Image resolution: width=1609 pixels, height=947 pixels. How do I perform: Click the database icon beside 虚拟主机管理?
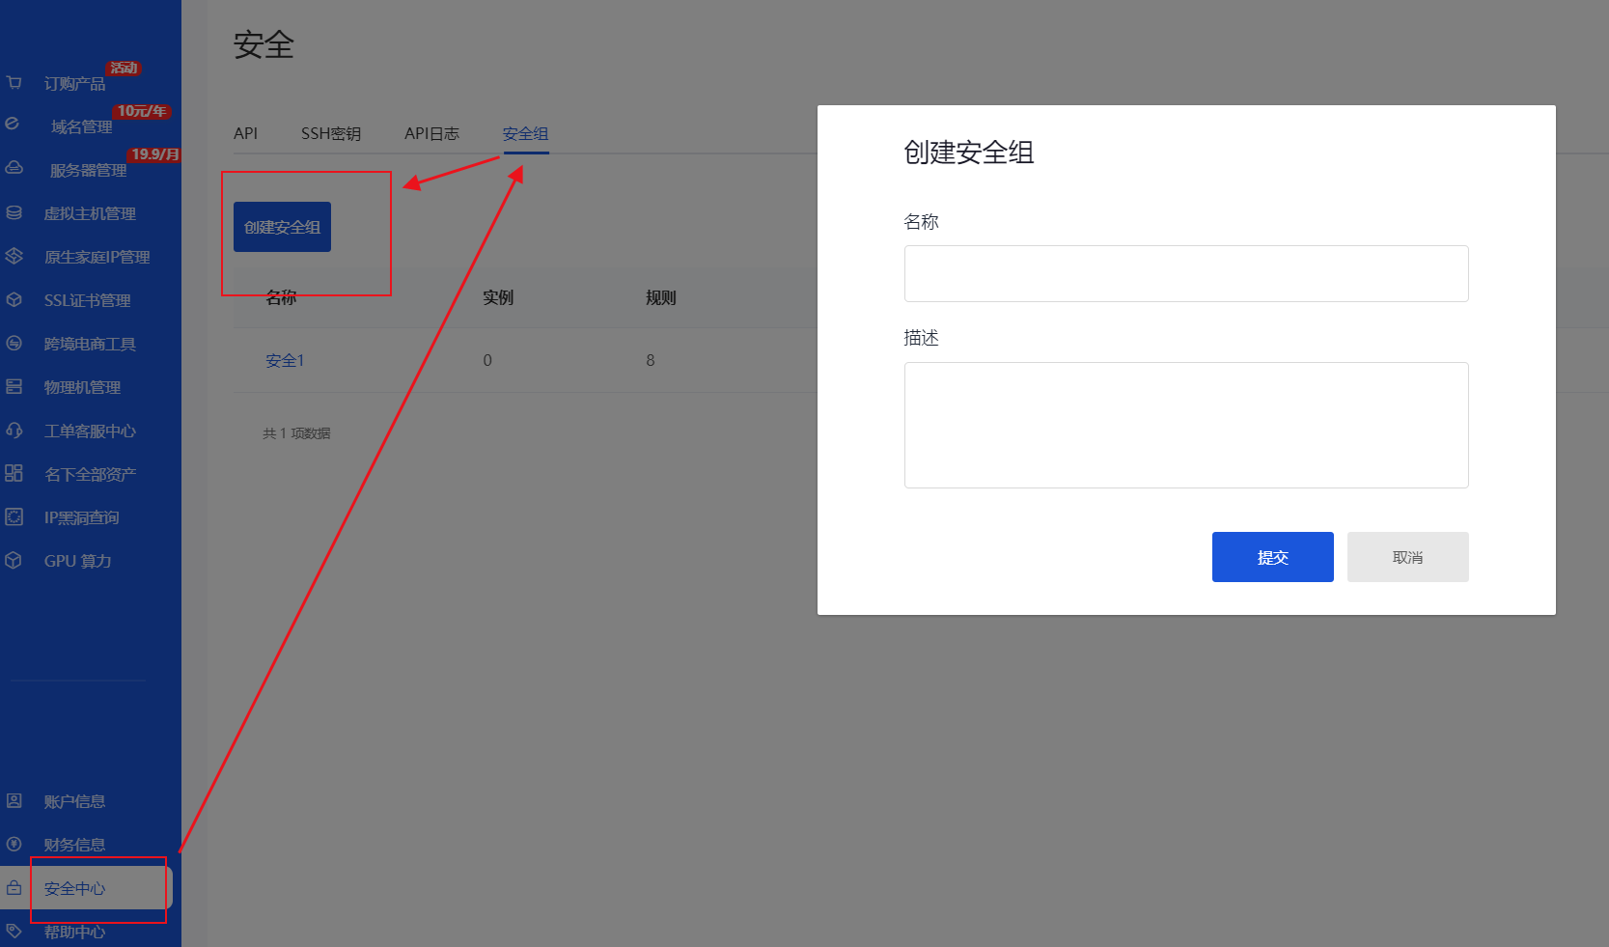pyautogui.click(x=14, y=212)
